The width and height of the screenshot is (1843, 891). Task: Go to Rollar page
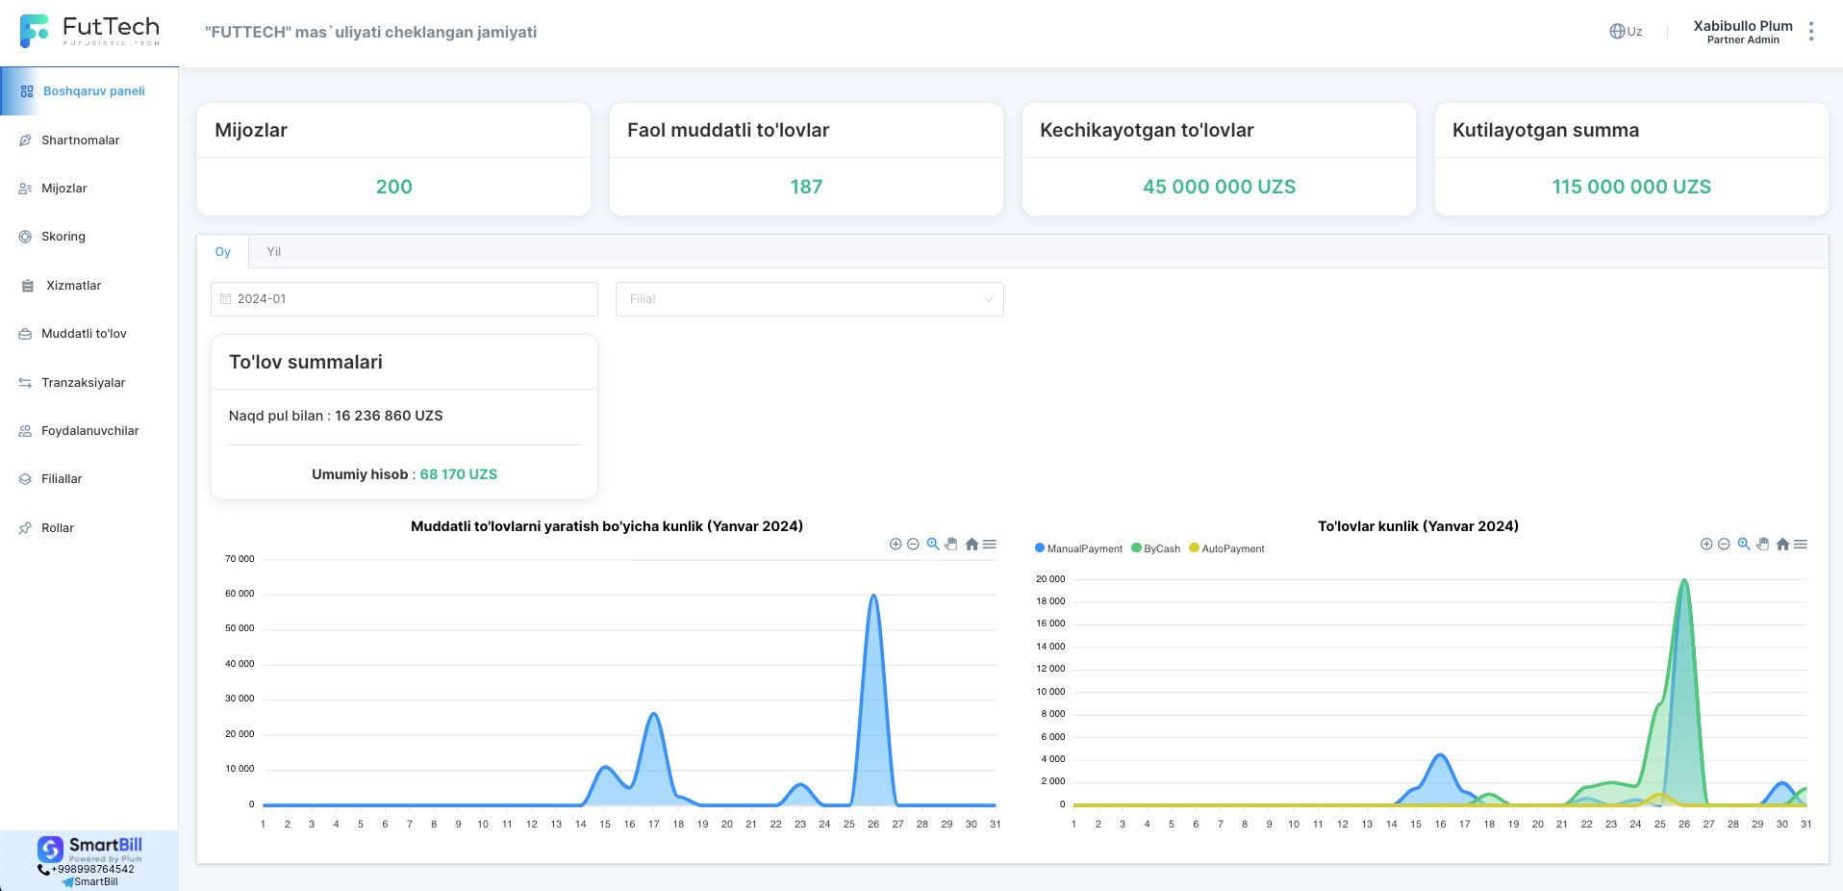pyautogui.click(x=89, y=528)
